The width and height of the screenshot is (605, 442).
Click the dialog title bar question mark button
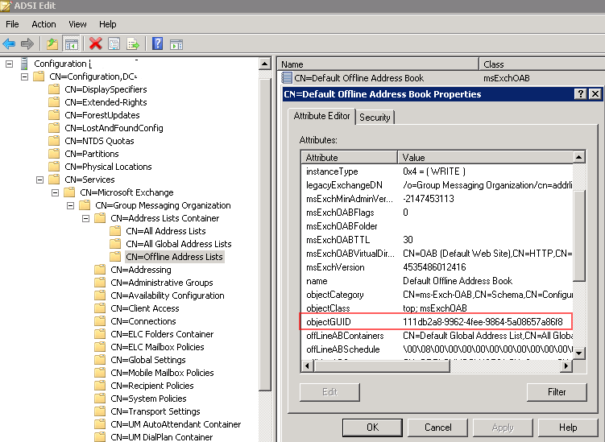580,94
